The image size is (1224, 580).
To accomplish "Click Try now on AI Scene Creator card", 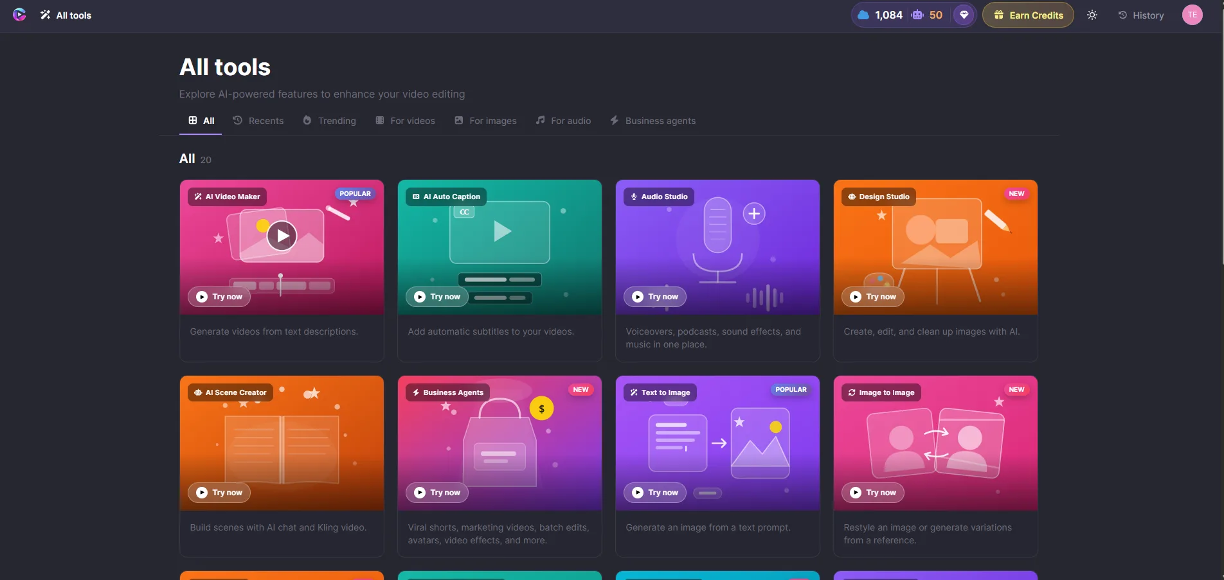I will [x=219, y=493].
